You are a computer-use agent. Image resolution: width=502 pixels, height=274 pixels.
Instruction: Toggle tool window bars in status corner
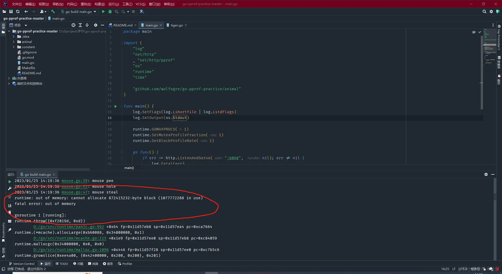[x=3, y=269]
